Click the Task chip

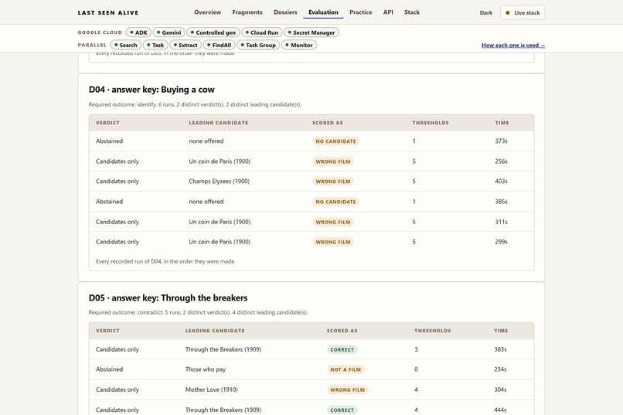pyautogui.click(x=155, y=45)
